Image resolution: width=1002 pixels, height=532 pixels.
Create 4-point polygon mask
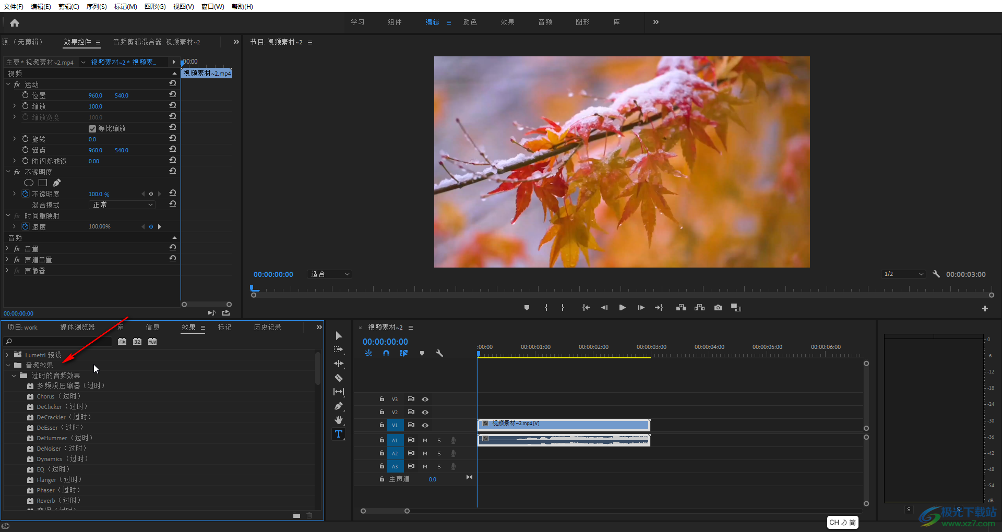click(x=43, y=183)
